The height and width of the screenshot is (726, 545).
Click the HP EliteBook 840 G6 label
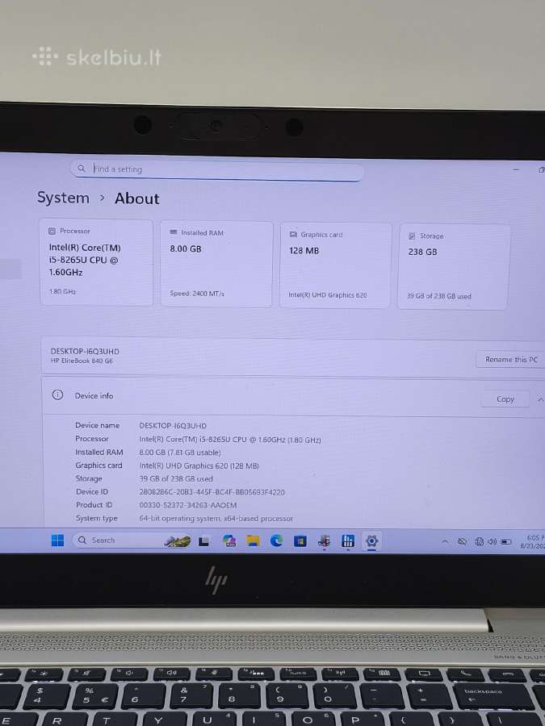[x=82, y=361]
